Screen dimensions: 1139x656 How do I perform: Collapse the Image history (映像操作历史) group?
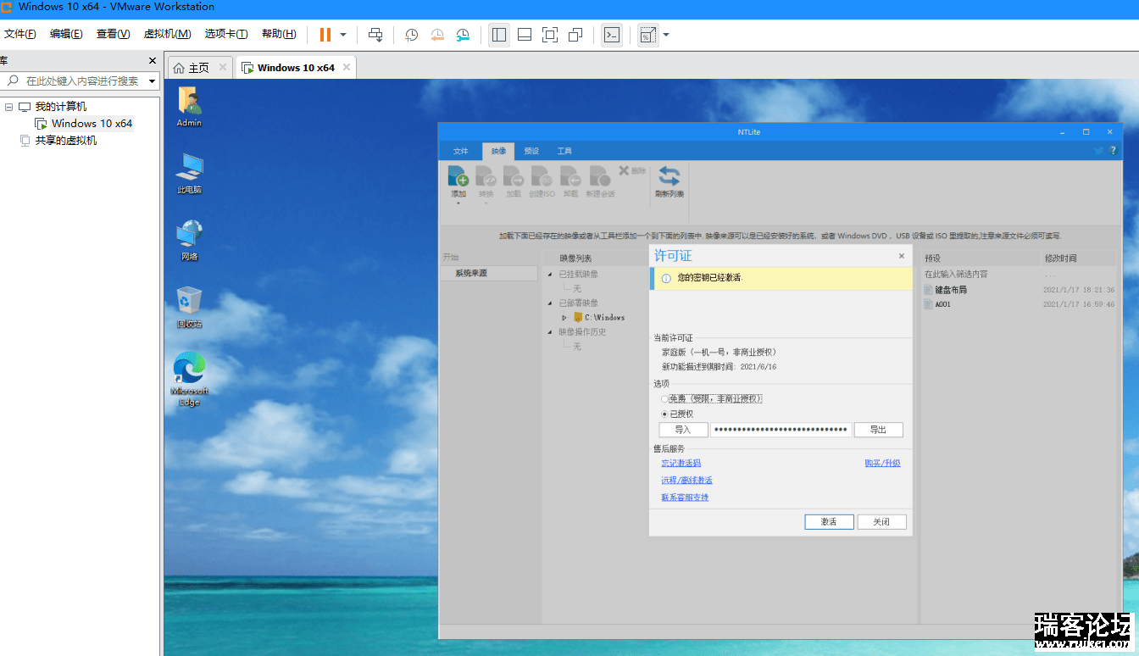pyautogui.click(x=550, y=332)
